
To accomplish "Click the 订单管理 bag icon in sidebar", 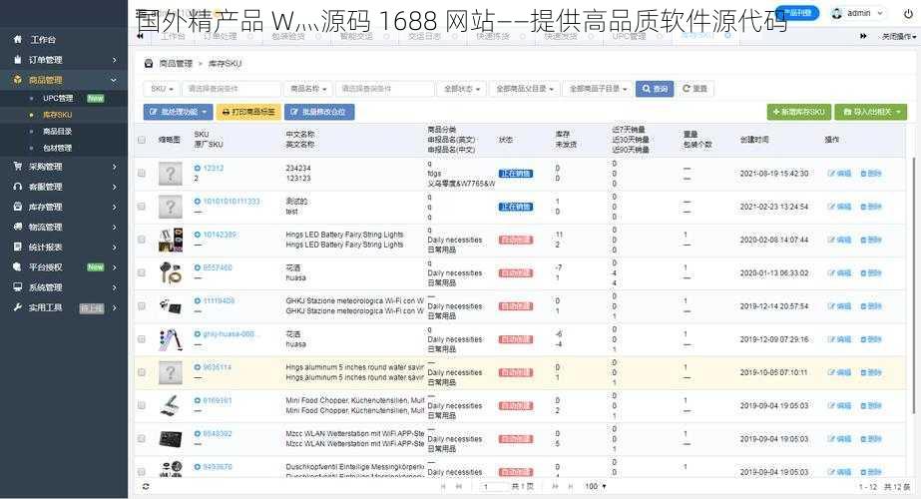I will 18,59.
